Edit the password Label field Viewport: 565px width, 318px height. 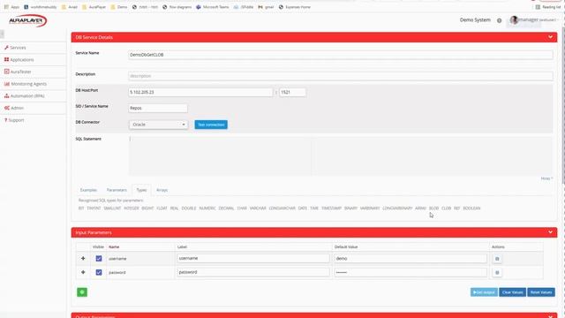[x=253, y=272]
